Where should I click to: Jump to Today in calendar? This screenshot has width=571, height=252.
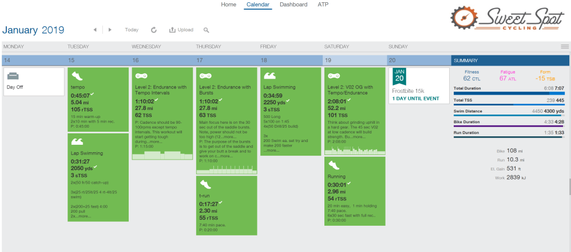coord(132,30)
